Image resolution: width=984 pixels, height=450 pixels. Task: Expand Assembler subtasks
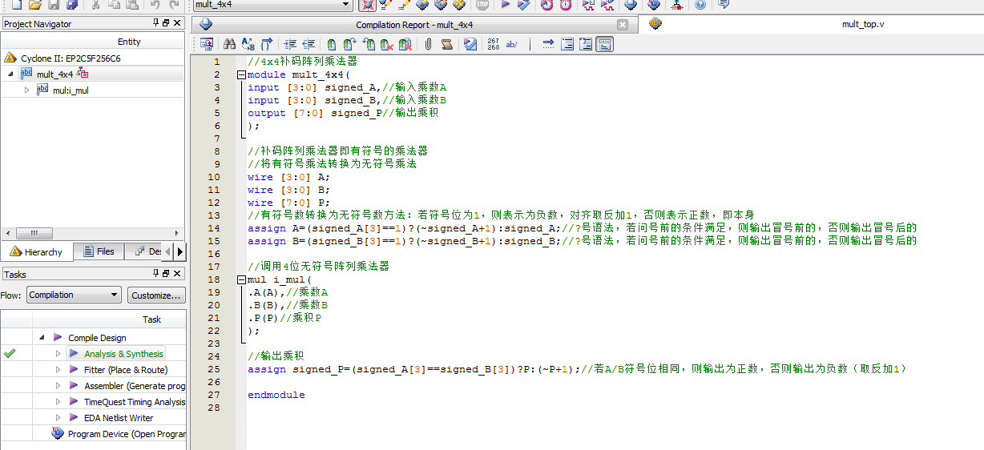(58, 386)
